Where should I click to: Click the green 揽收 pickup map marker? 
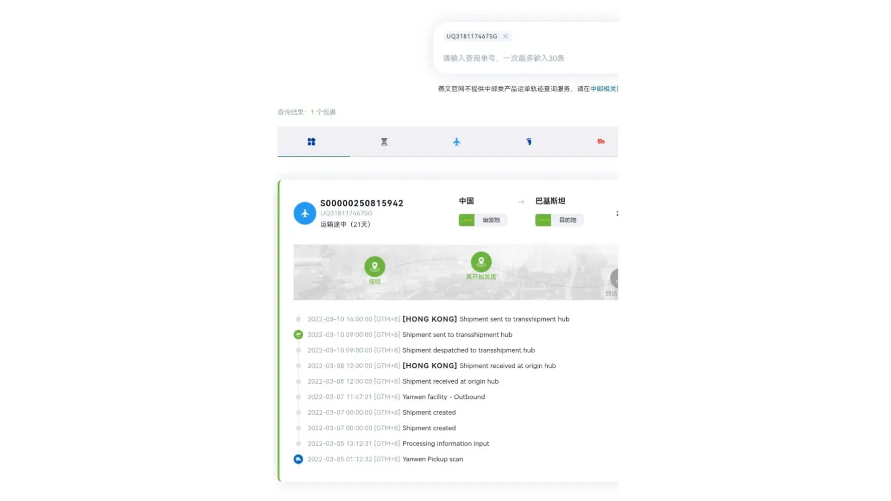[374, 267]
